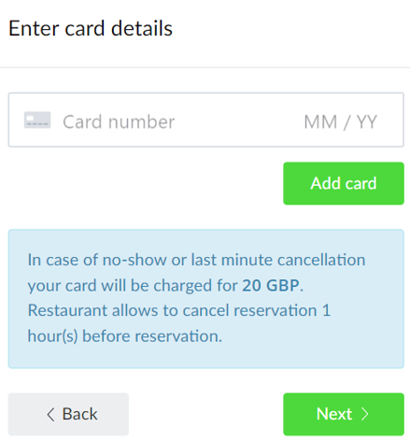Click the blue cancellation policy notice box
This screenshot has width=410, height=442.
coord(206,299)
